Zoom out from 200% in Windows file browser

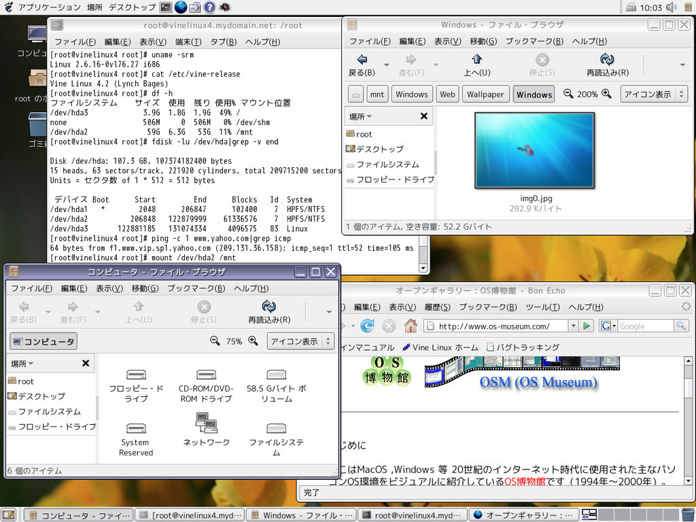coord(568,94)
